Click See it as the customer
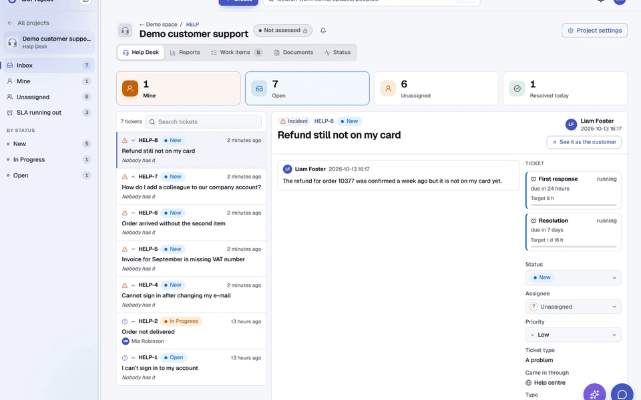641x400 pixels. click(x=584, y=142)
